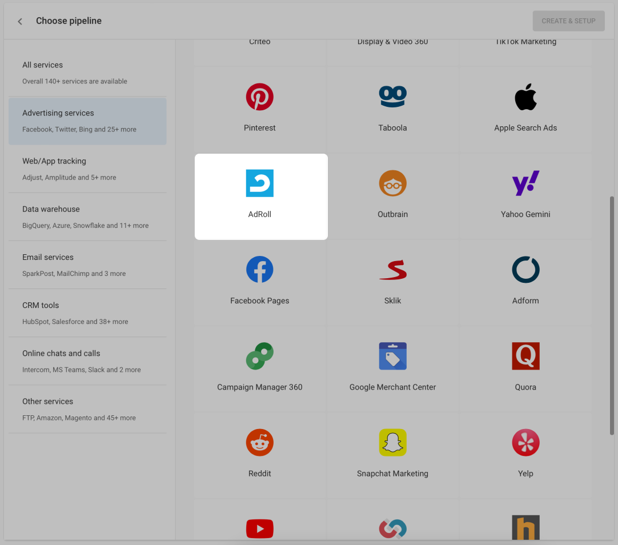Select the Reddit logo icon
Viewport: 618px width, 545px height.
(260, 442)
